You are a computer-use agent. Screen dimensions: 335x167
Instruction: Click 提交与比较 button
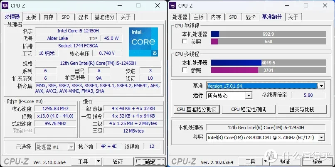click(302, 110)
